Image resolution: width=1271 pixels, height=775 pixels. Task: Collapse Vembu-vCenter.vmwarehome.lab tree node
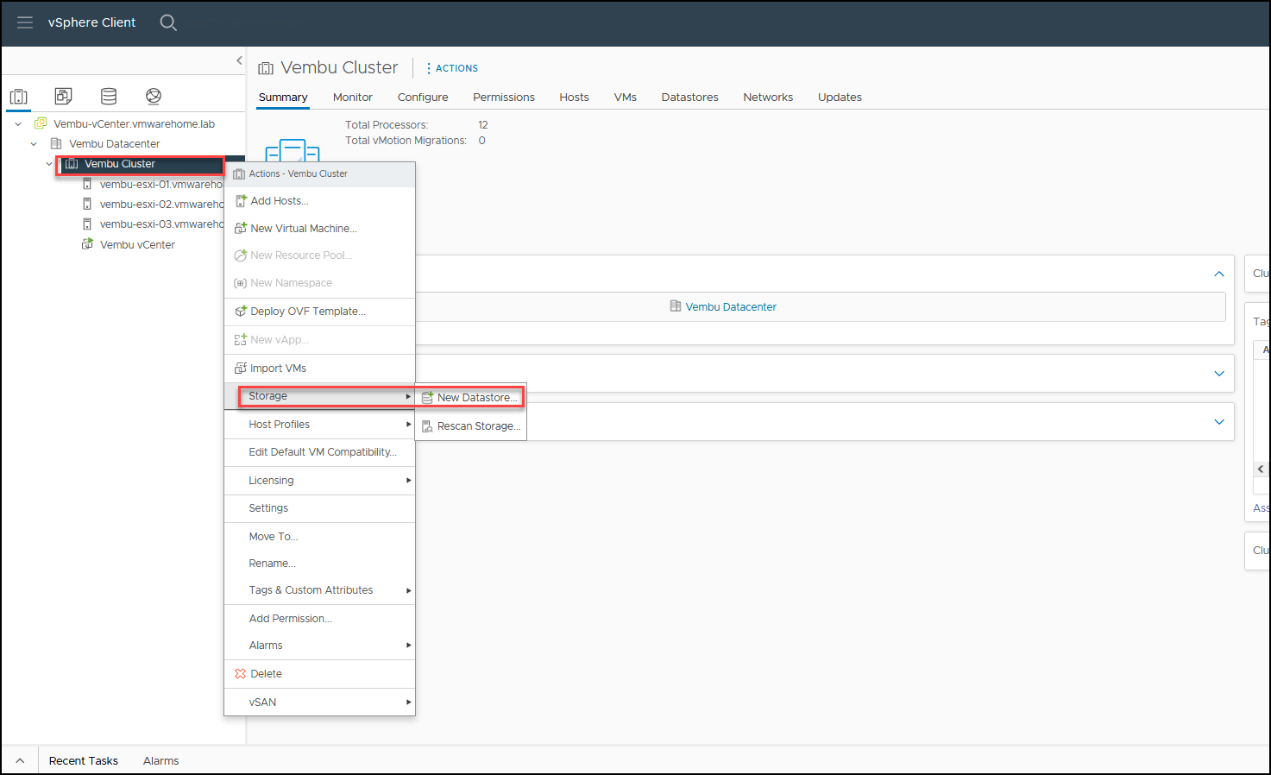18,124
